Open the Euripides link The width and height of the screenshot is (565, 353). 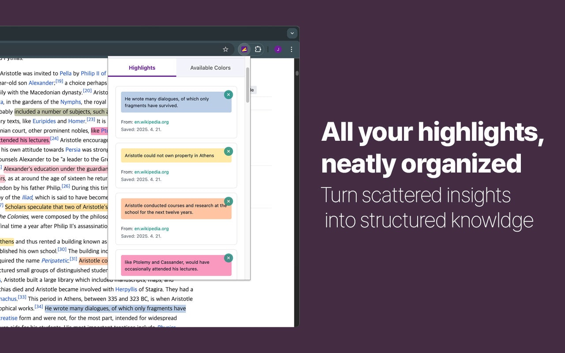click(x=44, y=121)
